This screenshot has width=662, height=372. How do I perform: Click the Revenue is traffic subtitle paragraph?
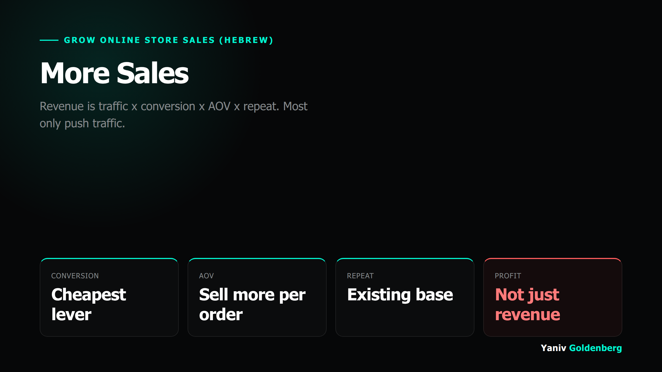click(x=173, y=115)
